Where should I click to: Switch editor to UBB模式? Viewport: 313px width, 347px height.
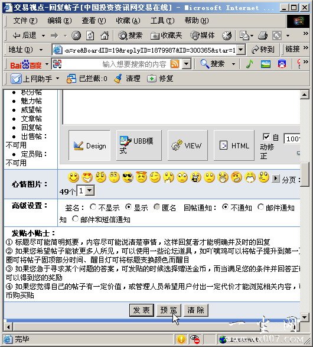coord(139,145)
